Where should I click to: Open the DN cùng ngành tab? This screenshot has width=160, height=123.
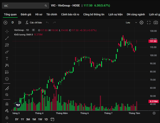[x=136, y=14]
